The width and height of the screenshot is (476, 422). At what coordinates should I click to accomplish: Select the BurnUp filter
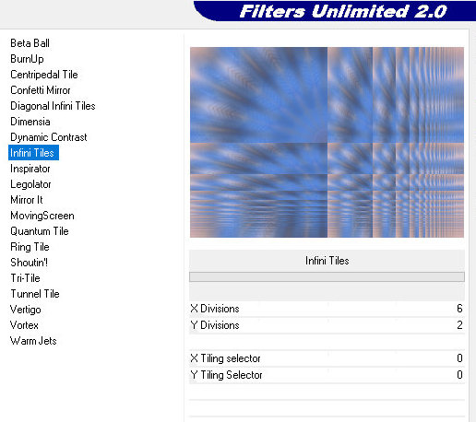click(x=27, y=59)
